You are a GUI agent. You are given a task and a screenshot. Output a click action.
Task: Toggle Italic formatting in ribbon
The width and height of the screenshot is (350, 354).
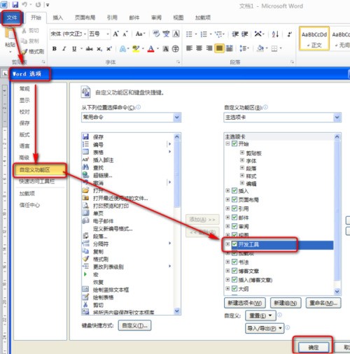pyautogui.click(x=64, y=48)
